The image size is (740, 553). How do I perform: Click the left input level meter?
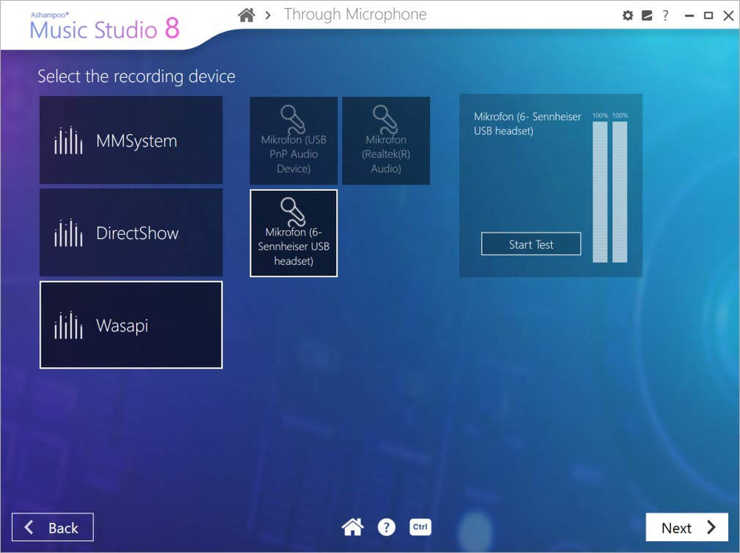599,191
